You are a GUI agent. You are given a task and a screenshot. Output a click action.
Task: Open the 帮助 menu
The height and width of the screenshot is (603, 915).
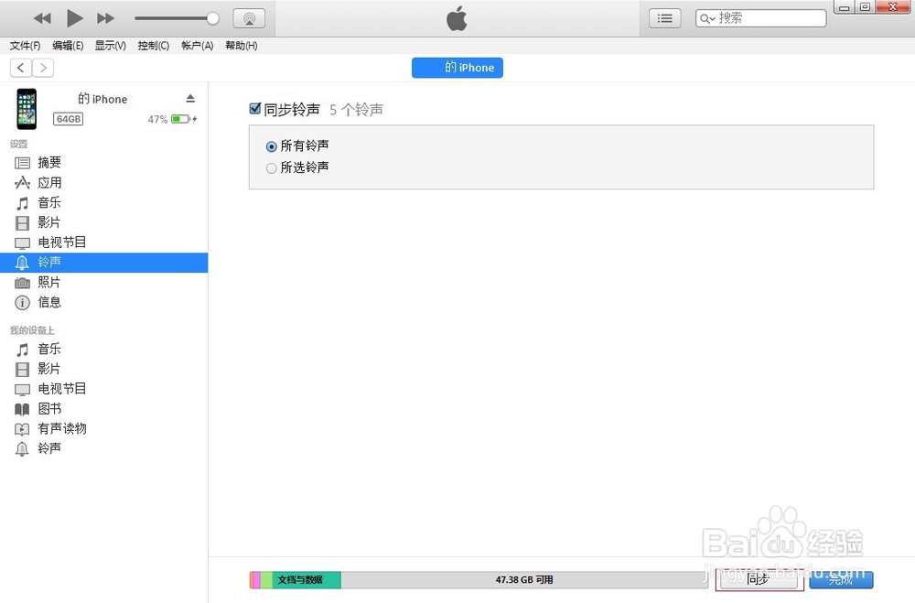click(x=241, y=45)
